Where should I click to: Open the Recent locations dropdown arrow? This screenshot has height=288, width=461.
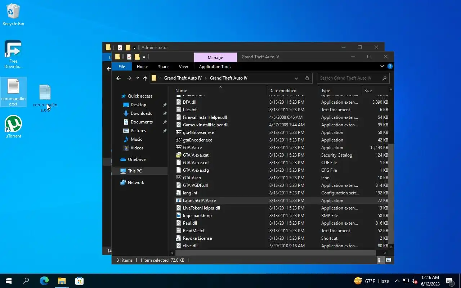[138, 78]
